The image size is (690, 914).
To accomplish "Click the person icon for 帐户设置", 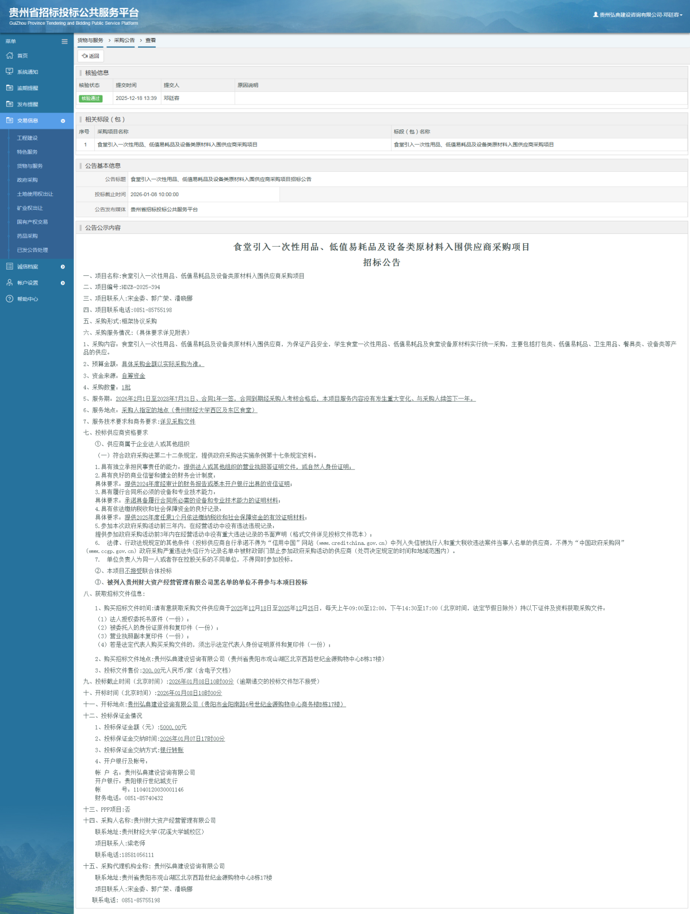I will tap(9, 283).
